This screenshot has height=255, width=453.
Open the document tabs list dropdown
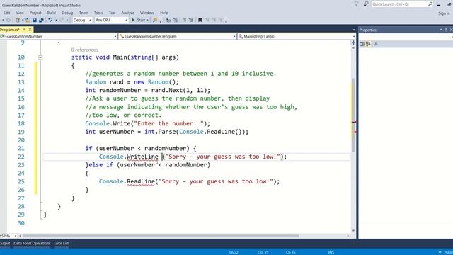tap(354, 30)
